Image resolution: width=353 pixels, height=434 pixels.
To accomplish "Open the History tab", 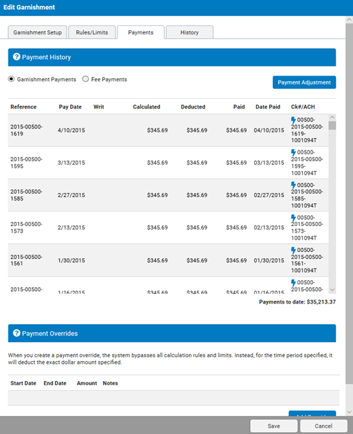I will coord(190,32).
